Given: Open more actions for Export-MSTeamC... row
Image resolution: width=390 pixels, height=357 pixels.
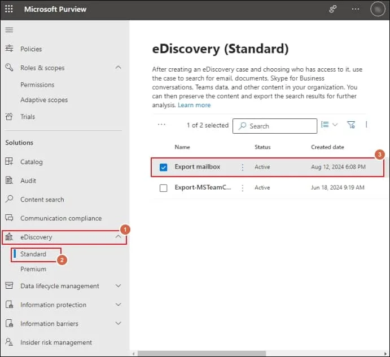Looking at the screenshot, I should (x=242, y=188).
